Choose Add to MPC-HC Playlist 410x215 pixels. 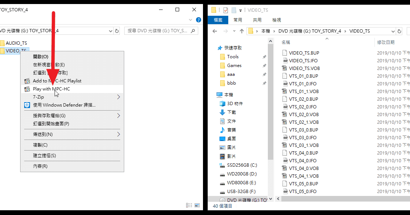pyautogui.click(x=72, y=81)
